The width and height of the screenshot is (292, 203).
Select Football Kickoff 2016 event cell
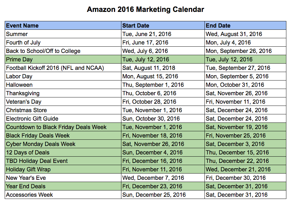coord(63,68)
